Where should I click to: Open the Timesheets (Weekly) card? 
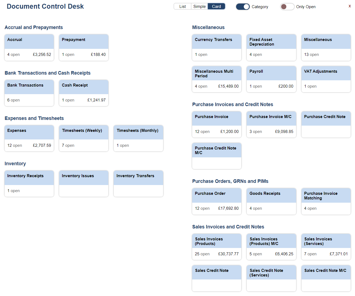[84, 138]
